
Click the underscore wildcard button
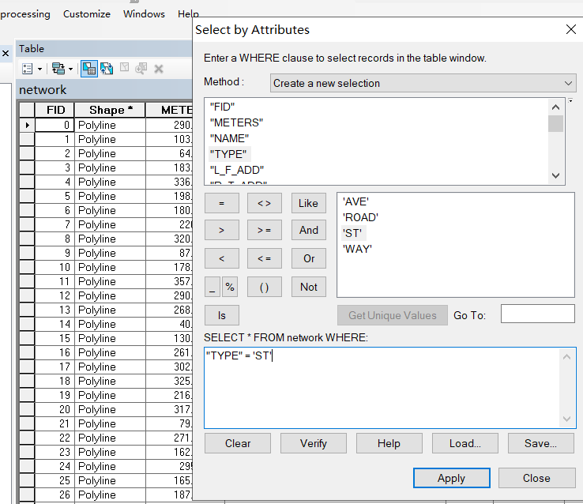(213, 287)
